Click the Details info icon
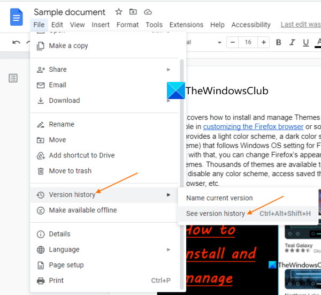Screen dimensions: 321x295 pyautogui.click(x=41, y=234)
